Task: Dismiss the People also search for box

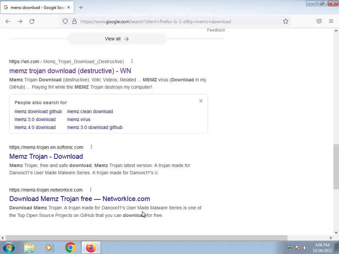Action: (x=201, y=101)
